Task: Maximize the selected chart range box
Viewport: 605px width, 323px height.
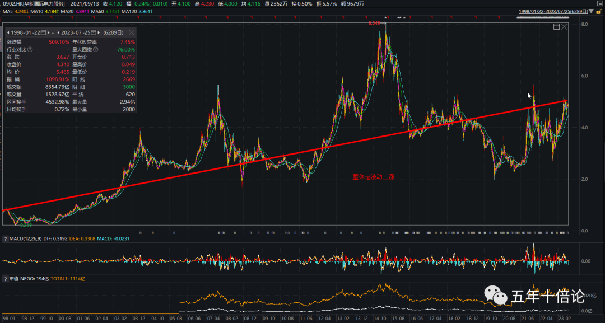Action: [556, 27]
